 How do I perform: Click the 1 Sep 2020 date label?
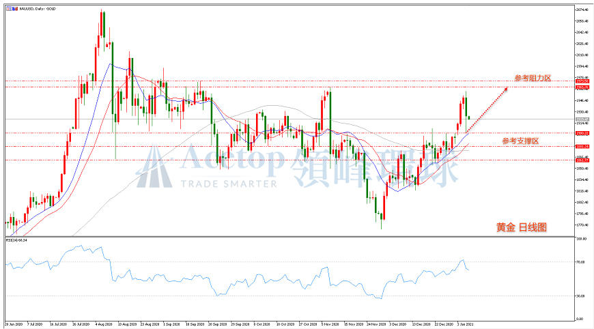coord(171,324)
